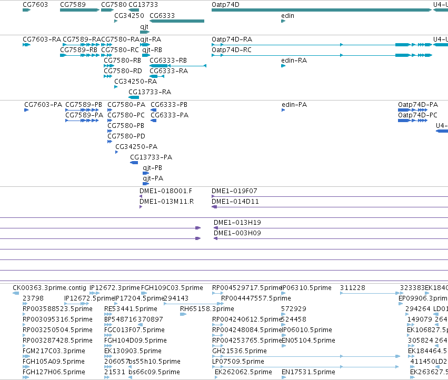
Task: Select EST FGM217C03.3prime
Action: click(x=54, y=351)
